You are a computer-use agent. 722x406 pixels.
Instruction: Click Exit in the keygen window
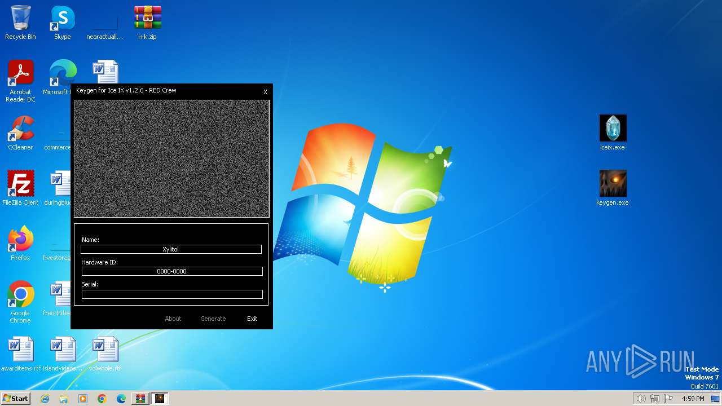pos(252,319)
